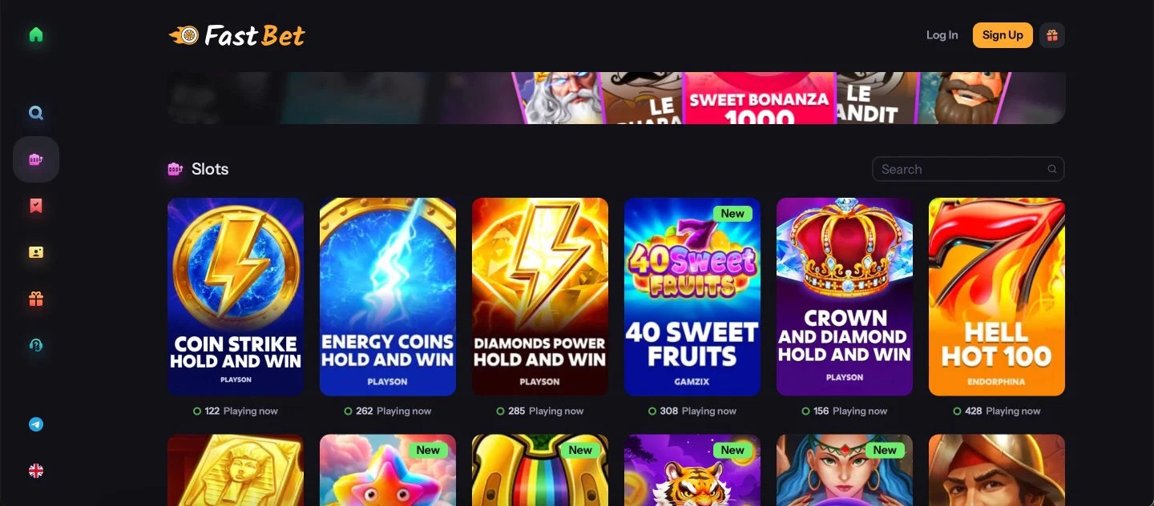
Task: Launch the 40 Sweet Fruits slot
Action: click(x=692, y=296)
